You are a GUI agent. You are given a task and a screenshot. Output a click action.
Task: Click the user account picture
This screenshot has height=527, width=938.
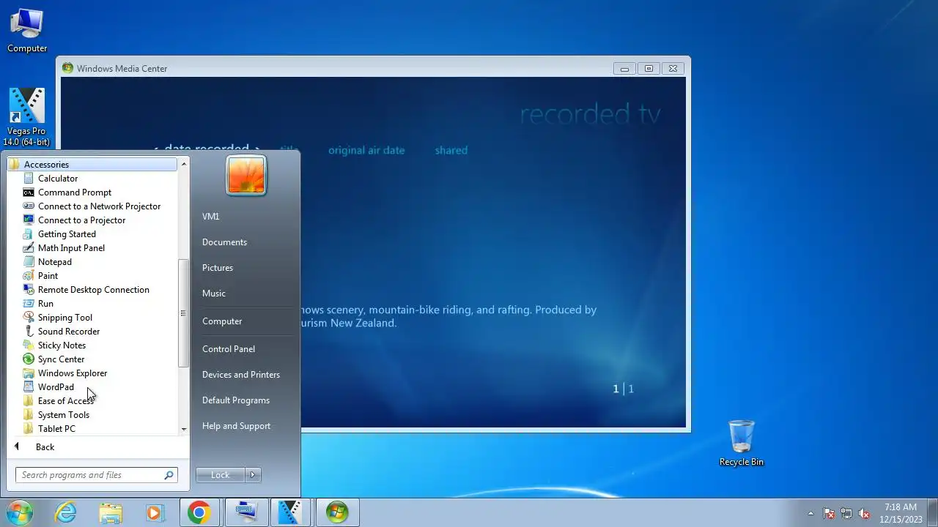[246, 176]
